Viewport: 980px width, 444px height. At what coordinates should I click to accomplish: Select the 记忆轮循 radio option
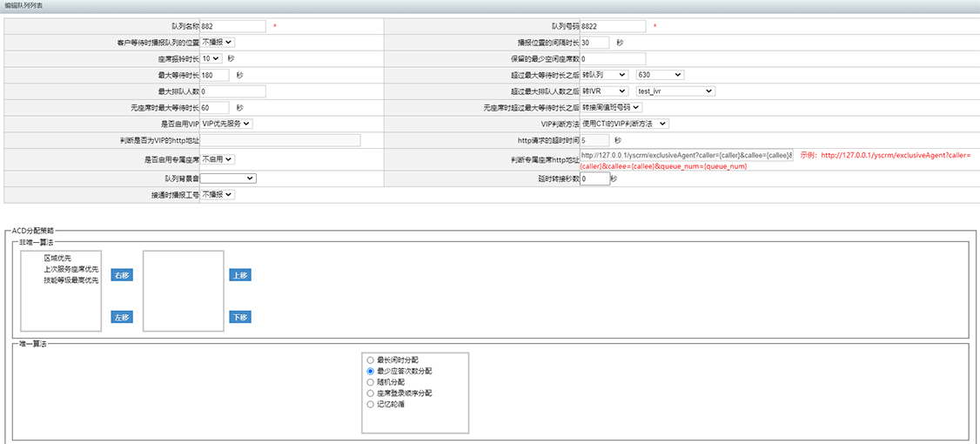click(371, 405)
